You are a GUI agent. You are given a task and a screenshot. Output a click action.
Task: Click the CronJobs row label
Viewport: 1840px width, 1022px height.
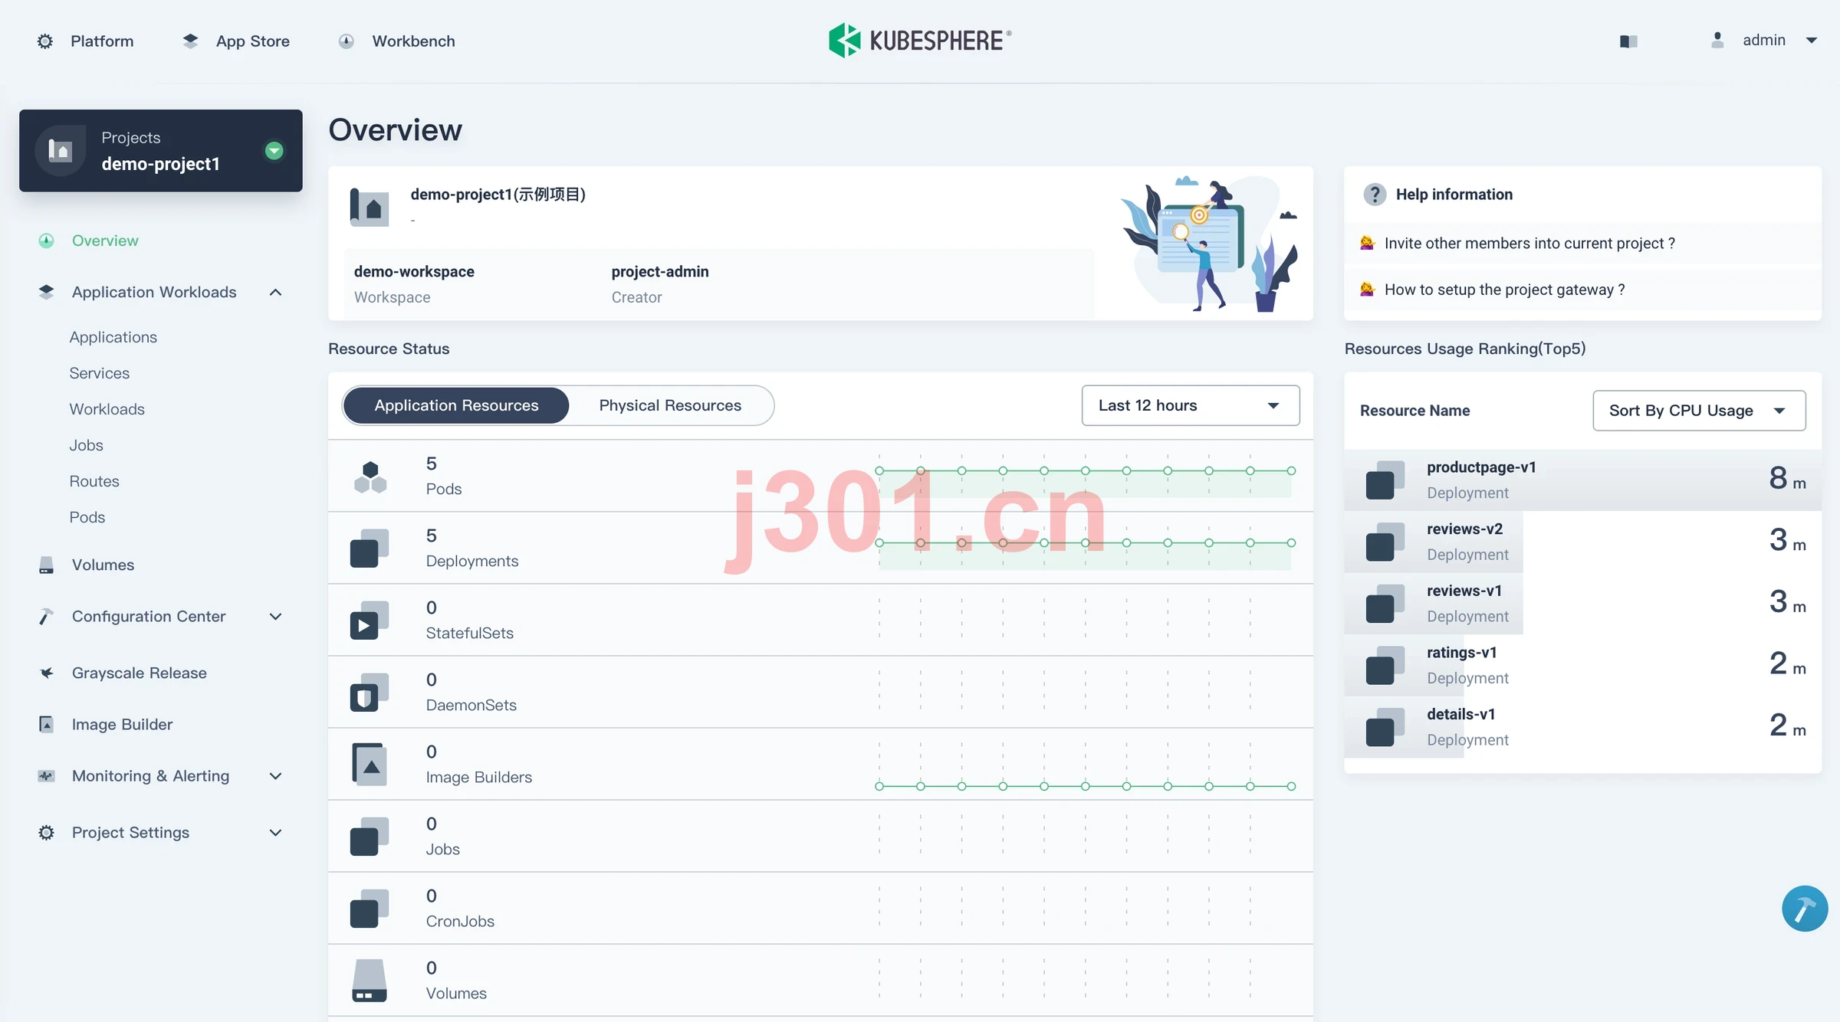[x=460, y=922]
